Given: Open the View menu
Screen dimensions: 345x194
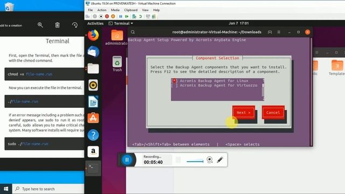Looking at the screenshot, I should tap(145, 10).
